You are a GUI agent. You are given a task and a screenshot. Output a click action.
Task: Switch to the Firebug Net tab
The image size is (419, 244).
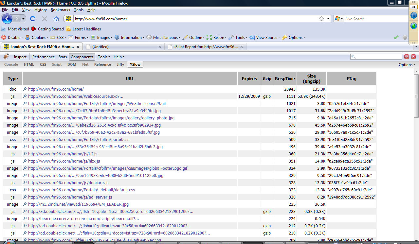pyautogui.click(x=85, y=64)
